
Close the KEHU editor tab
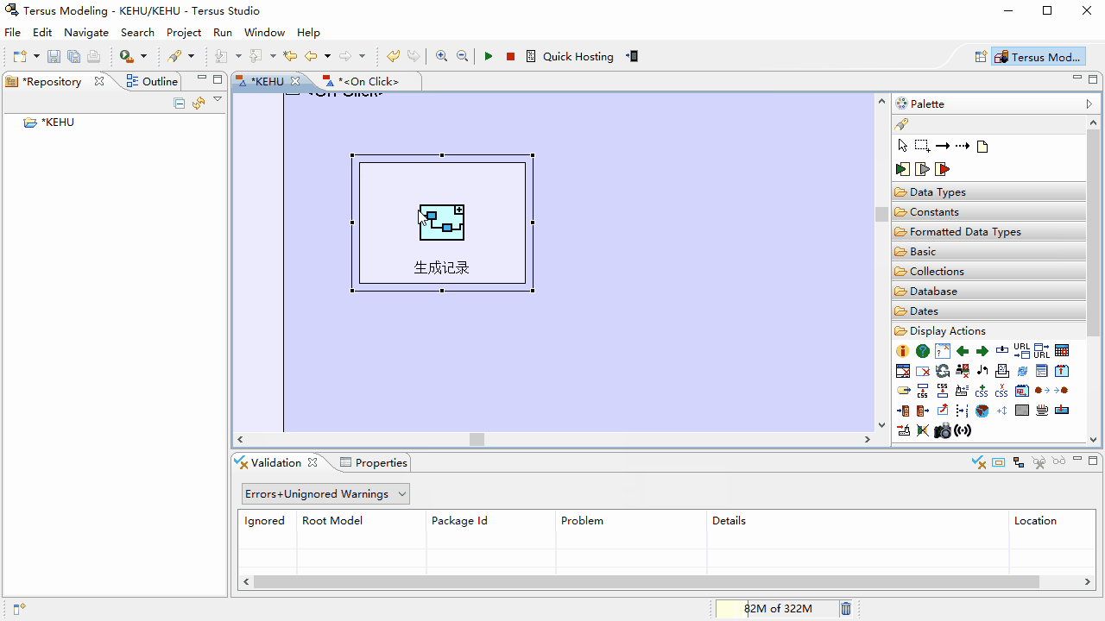point(294,81)
